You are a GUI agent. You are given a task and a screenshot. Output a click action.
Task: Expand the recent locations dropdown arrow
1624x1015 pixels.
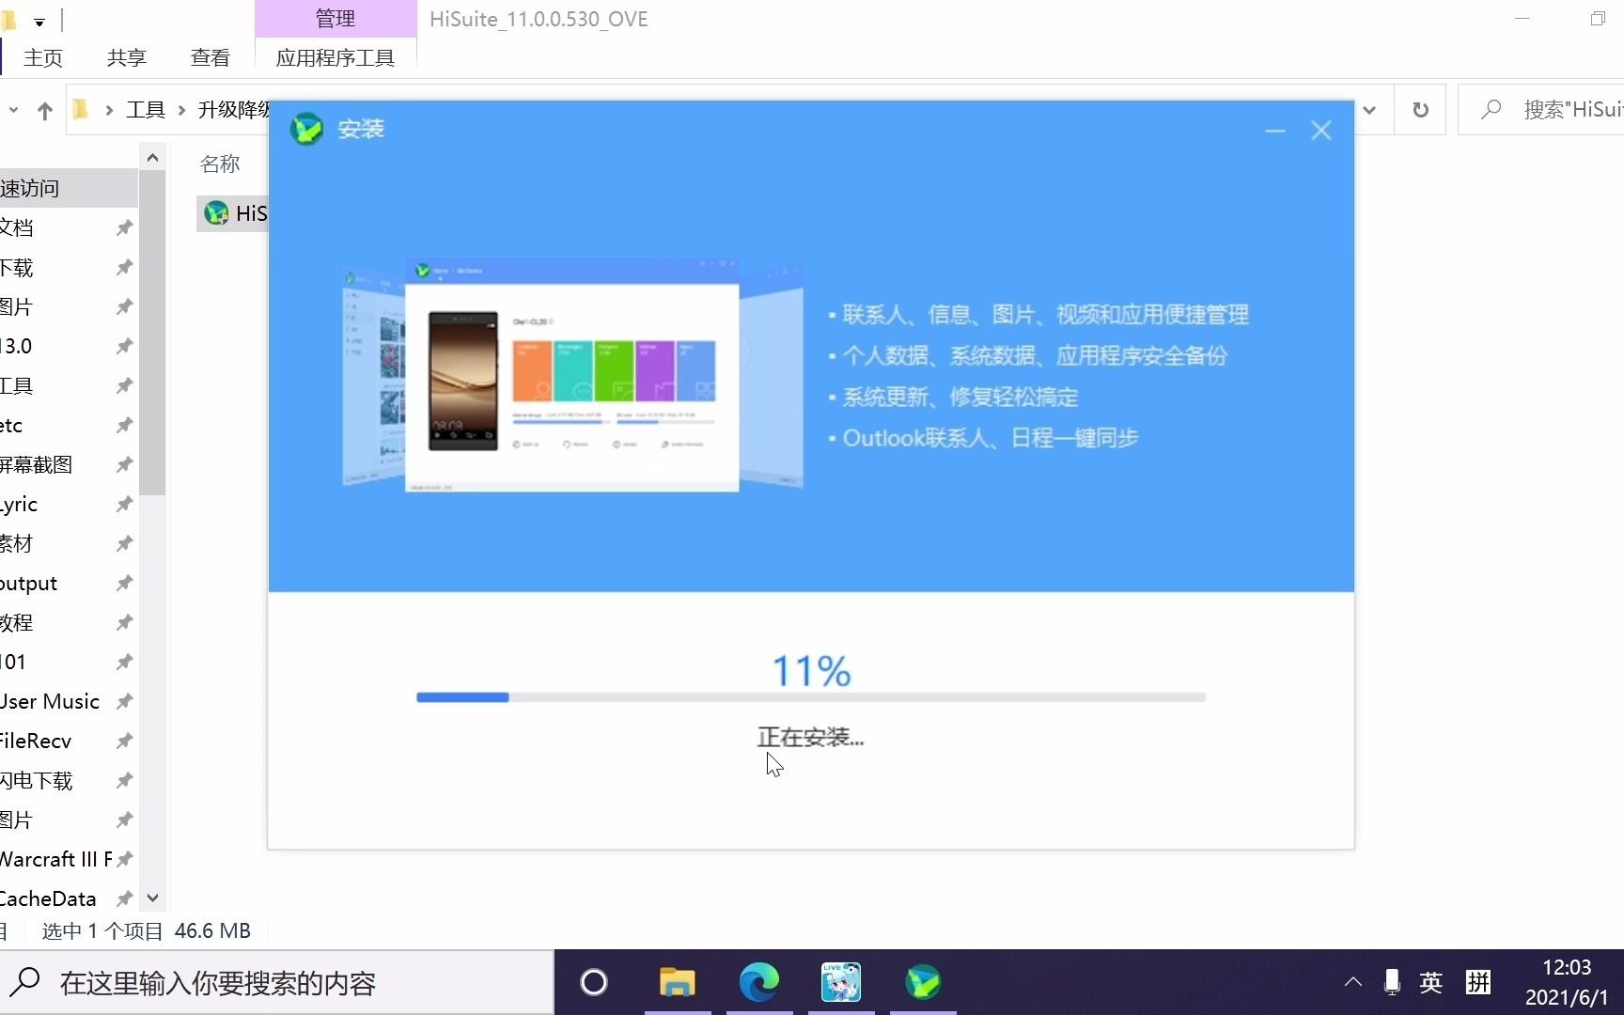point(13,110)
